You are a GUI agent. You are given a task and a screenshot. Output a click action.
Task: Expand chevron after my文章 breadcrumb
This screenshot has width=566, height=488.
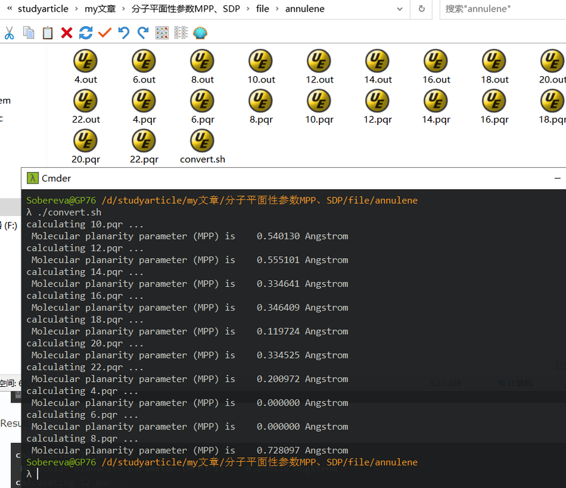pyautogui.click(x=123, y=9)
